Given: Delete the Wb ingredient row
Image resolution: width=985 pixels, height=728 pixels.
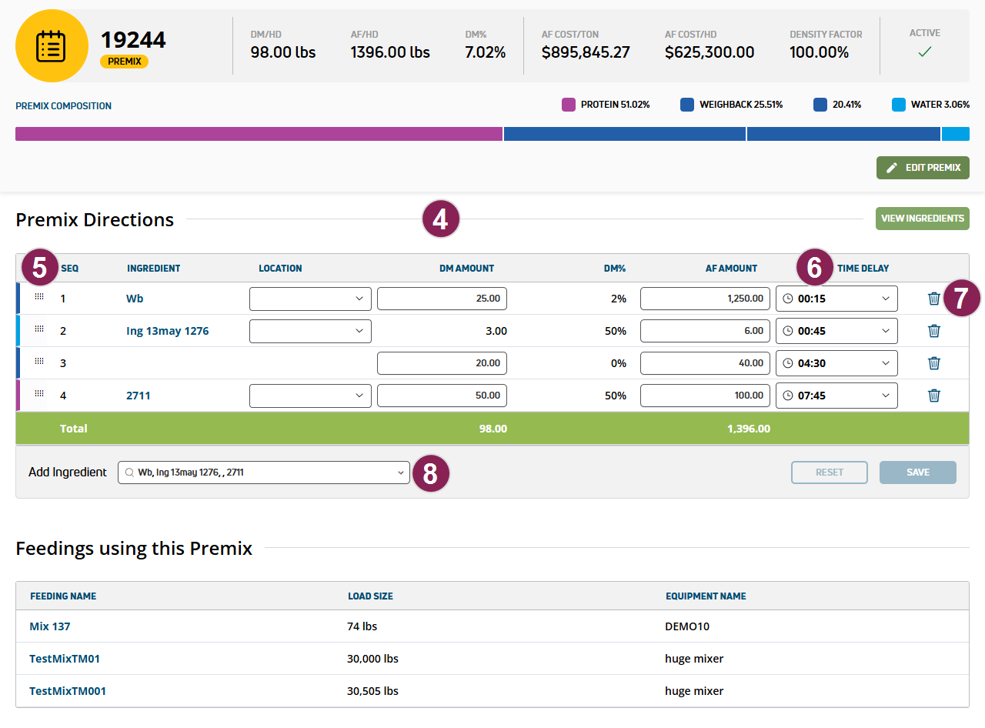Looking at the screenshot, I should [933, 299].
